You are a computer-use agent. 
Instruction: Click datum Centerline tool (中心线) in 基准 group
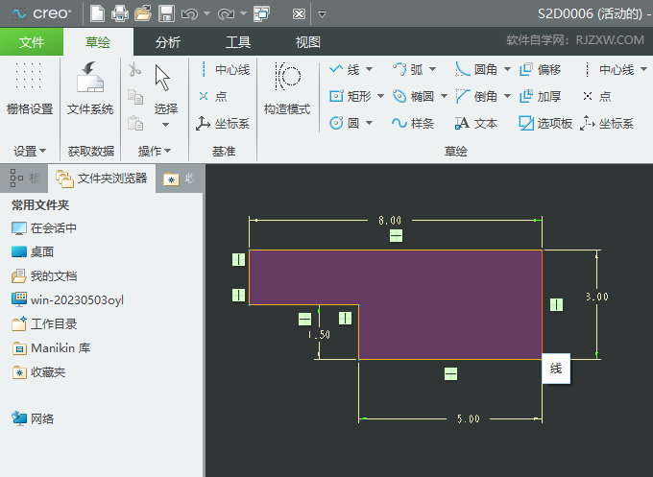225,69
